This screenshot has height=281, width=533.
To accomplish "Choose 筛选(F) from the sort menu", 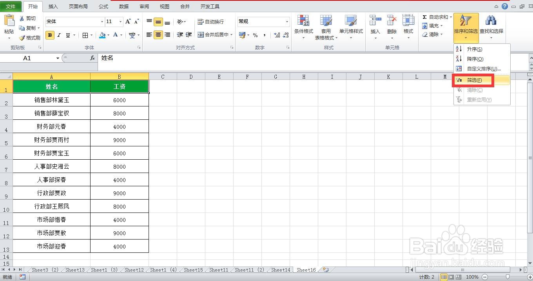I will (x=473, y=80).
